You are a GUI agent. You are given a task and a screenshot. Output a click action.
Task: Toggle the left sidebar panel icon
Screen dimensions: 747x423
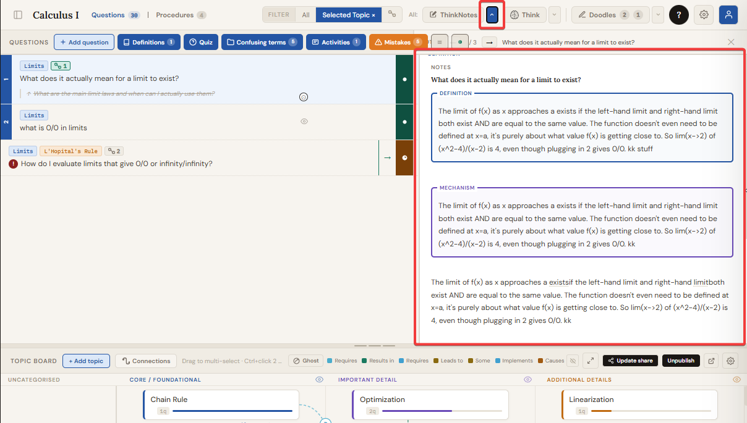tap(18, 15)
